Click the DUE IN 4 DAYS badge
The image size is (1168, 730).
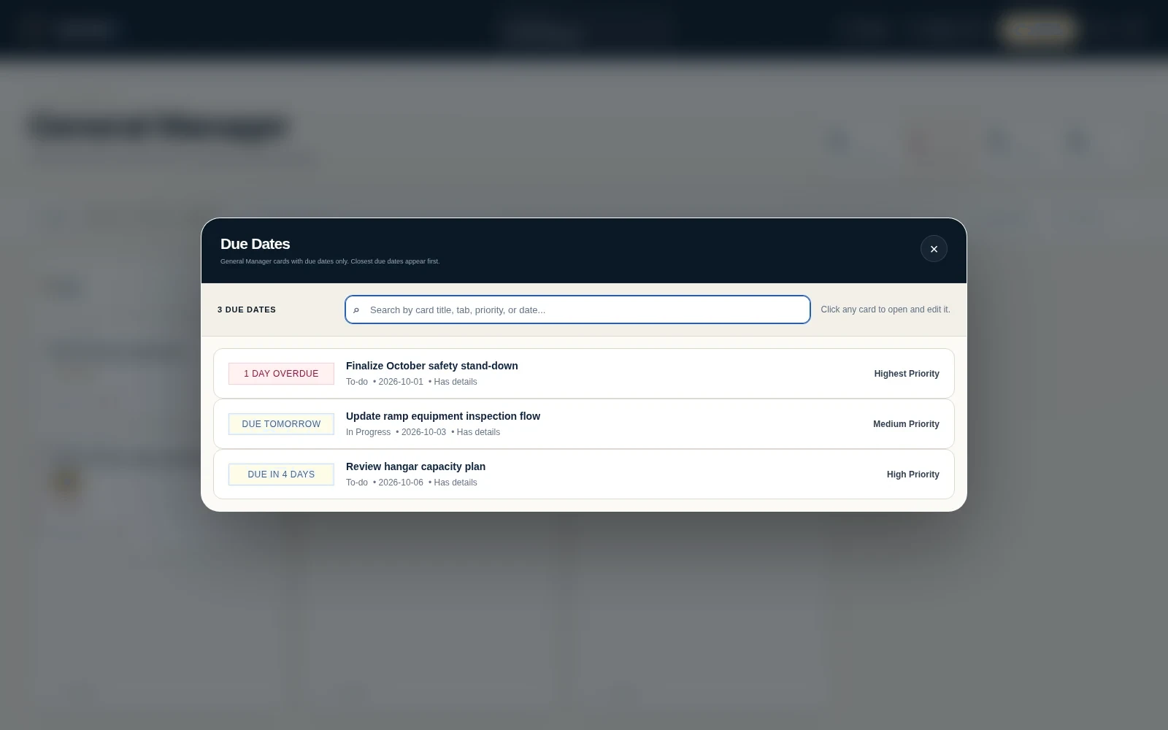click(281, 474)
